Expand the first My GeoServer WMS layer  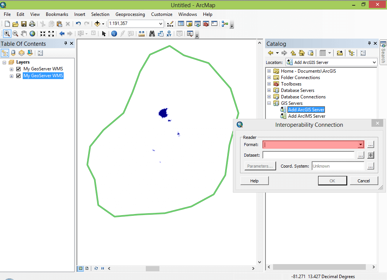pyautogui.click(x=11, y=69)
